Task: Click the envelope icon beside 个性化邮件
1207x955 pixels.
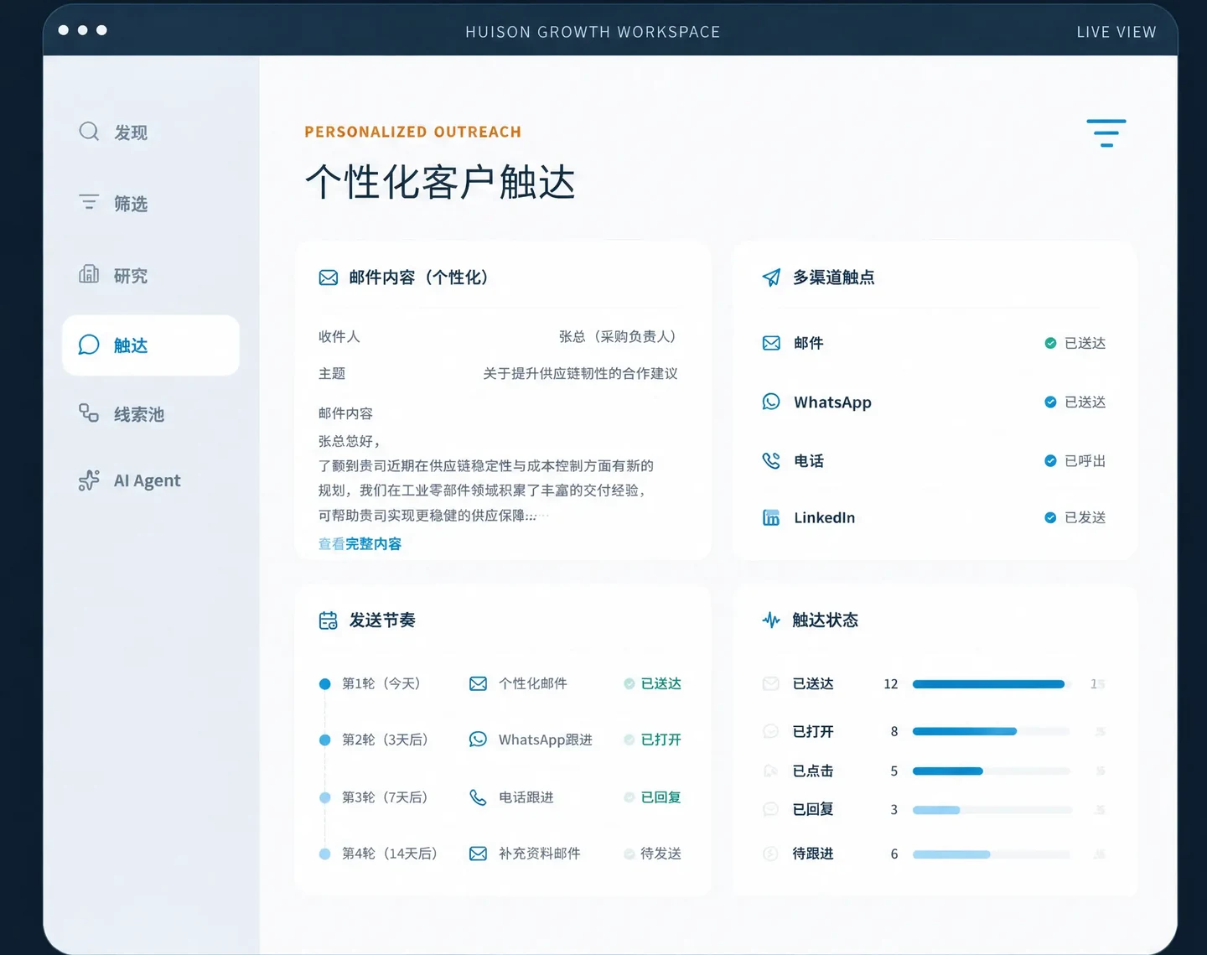Action: [478, 683]
